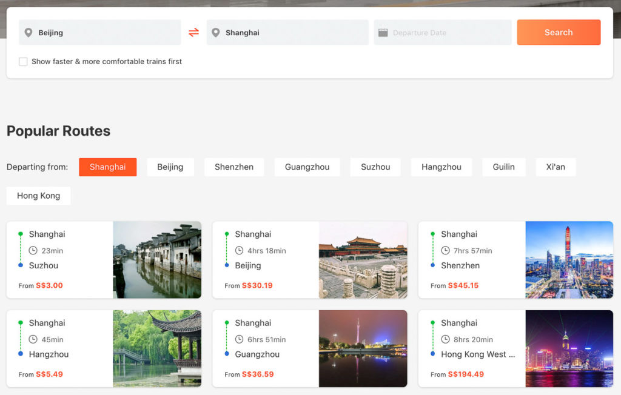Image resolution: width=621 pixels, height=395 pixels.
Task: Click the S$3.00 fare price
Action: [50, 285]
